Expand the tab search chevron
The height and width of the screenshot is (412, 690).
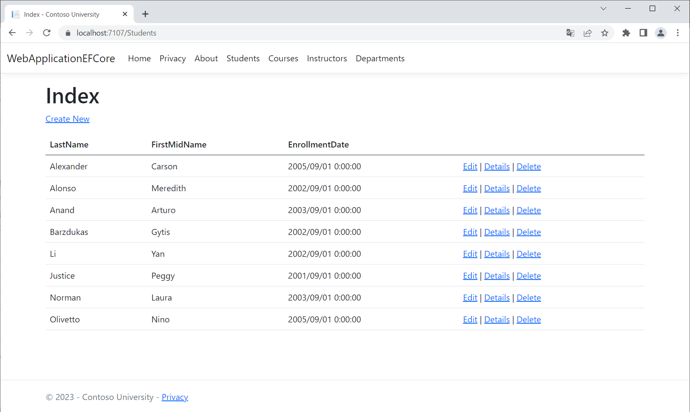(x=603, y=9)
